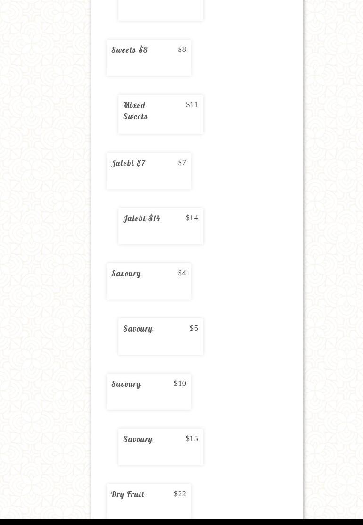Open the Jalebi $7 item heading
The width and height of the screenshot is (363, 525).
pos(129,163)
